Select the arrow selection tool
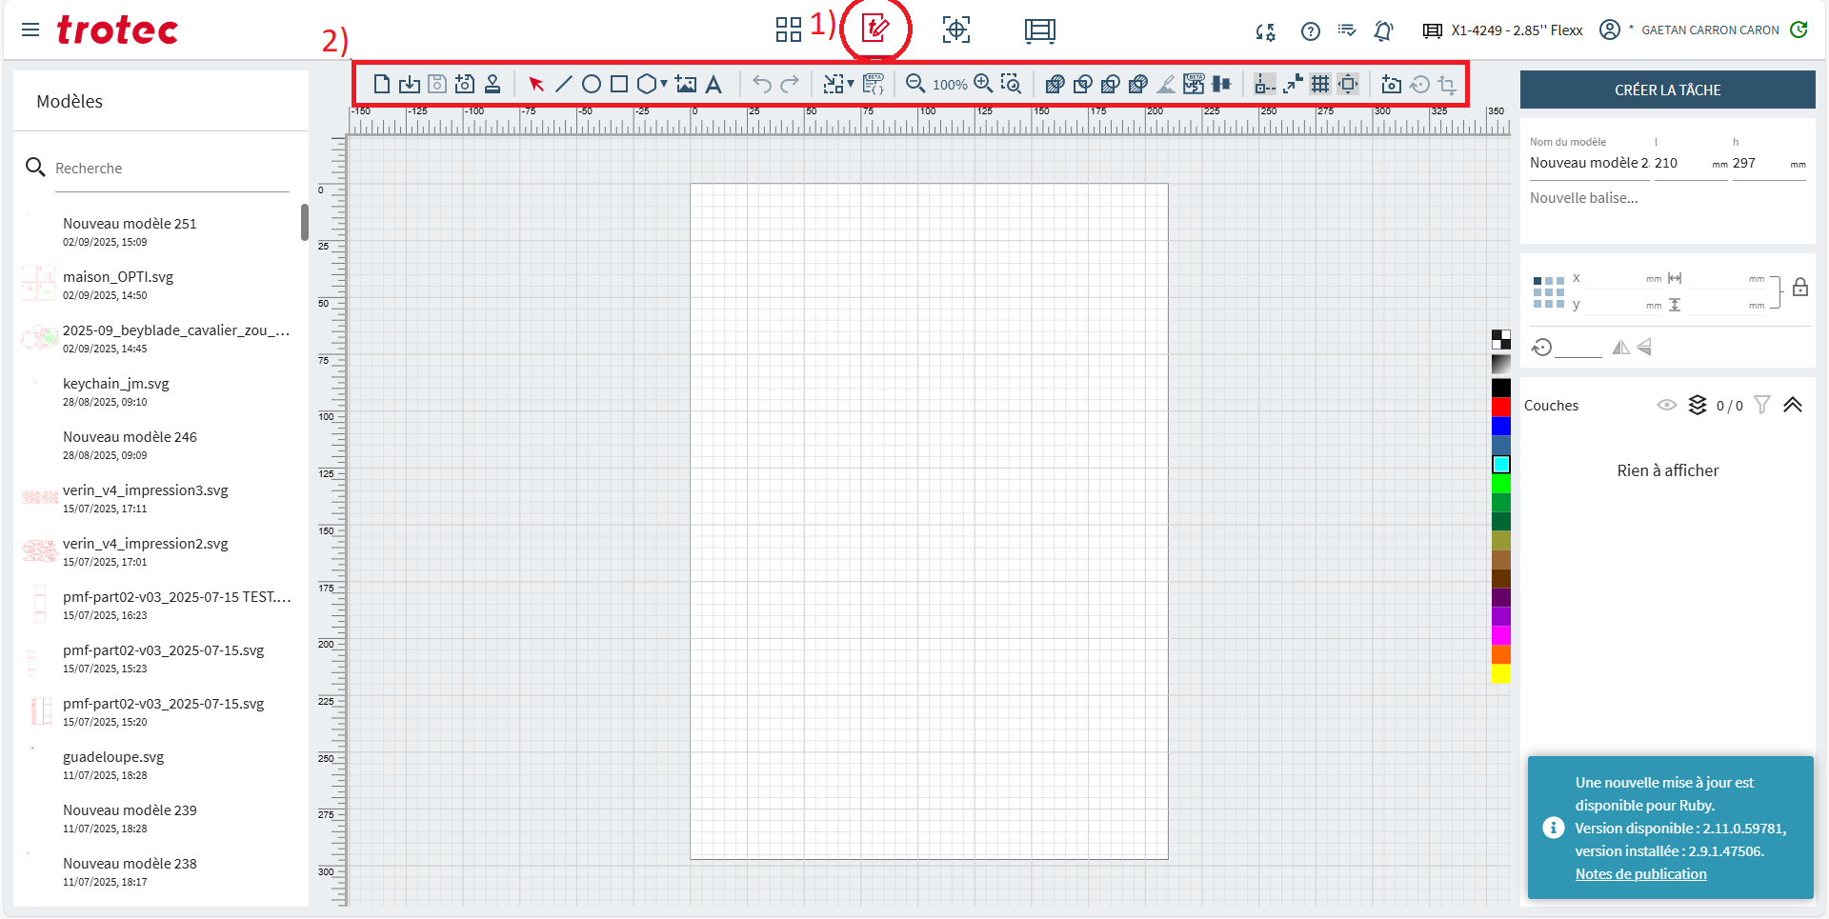The image size is (1829, 919). pos(536,84)
